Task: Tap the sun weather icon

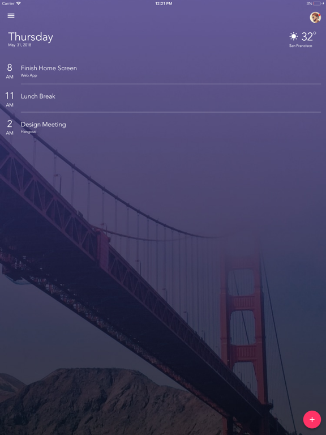Action: [x=294, y=36]
